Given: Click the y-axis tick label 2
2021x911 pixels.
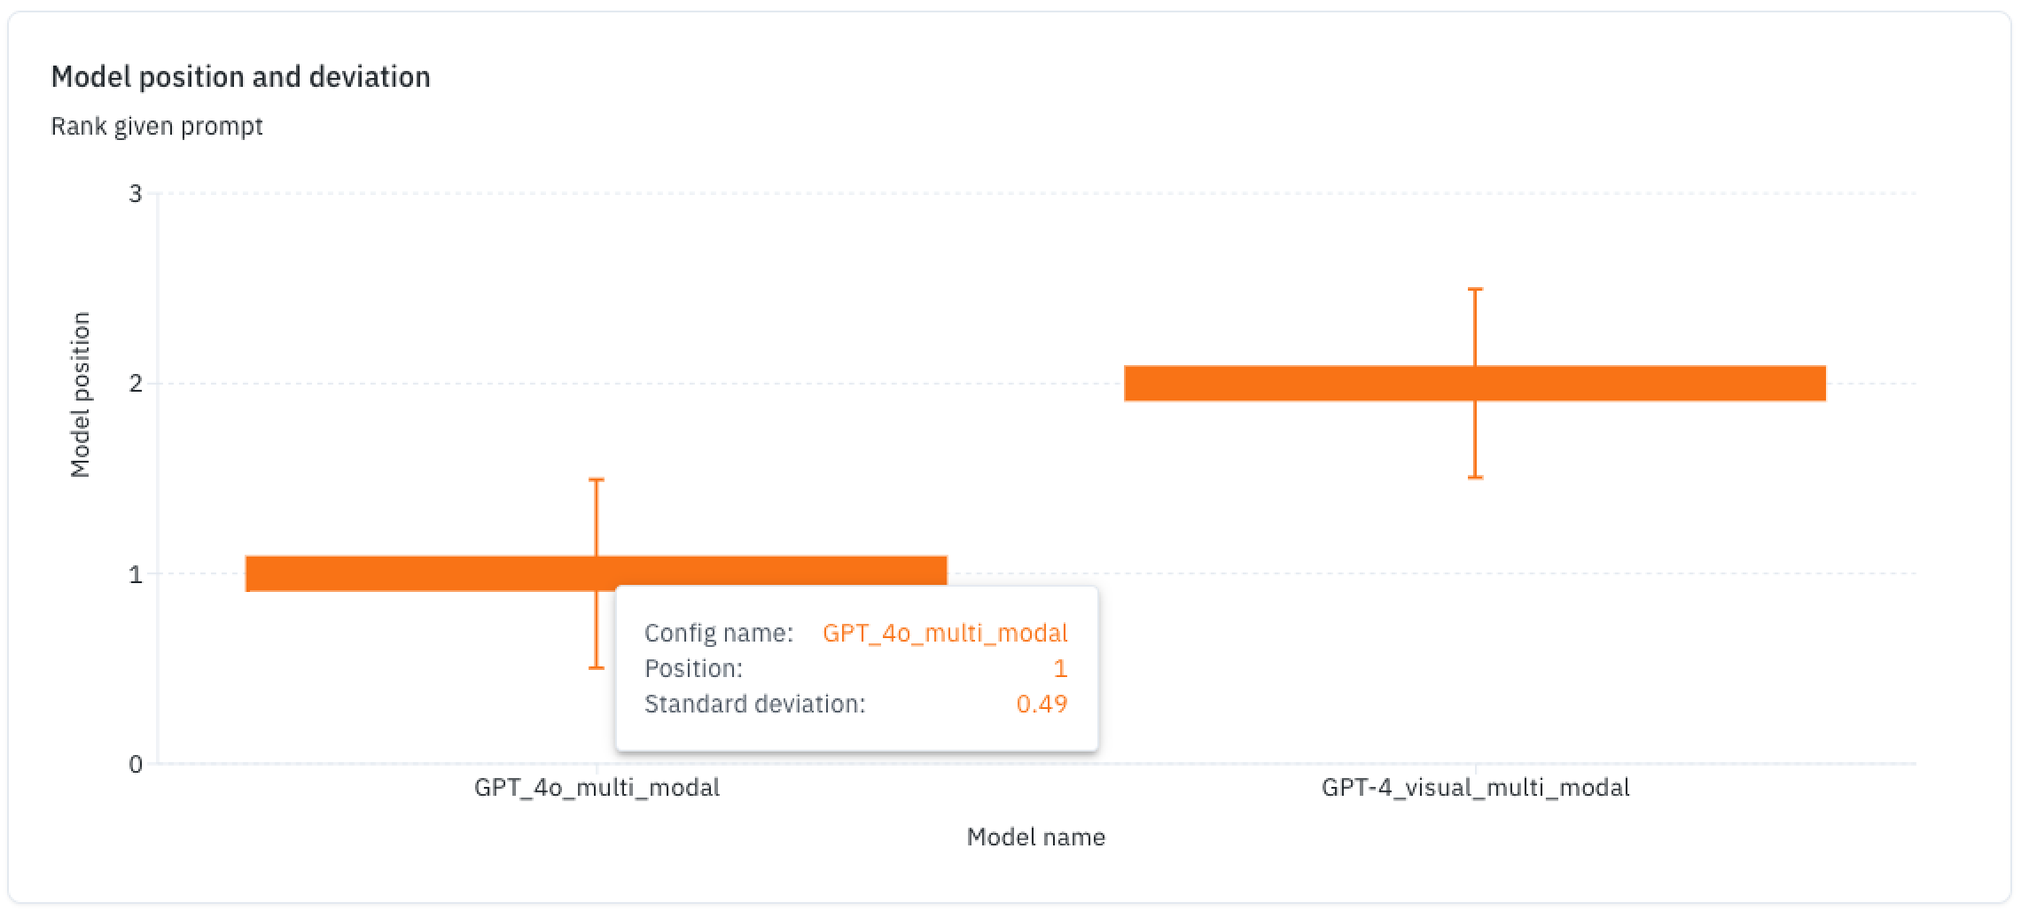Looking at the screenshot, I should (136, 384).
